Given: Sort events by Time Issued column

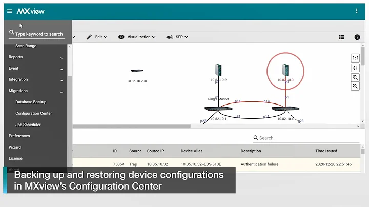Looking at the screenshot, I should pyautogui.click(x=326, y=151).
